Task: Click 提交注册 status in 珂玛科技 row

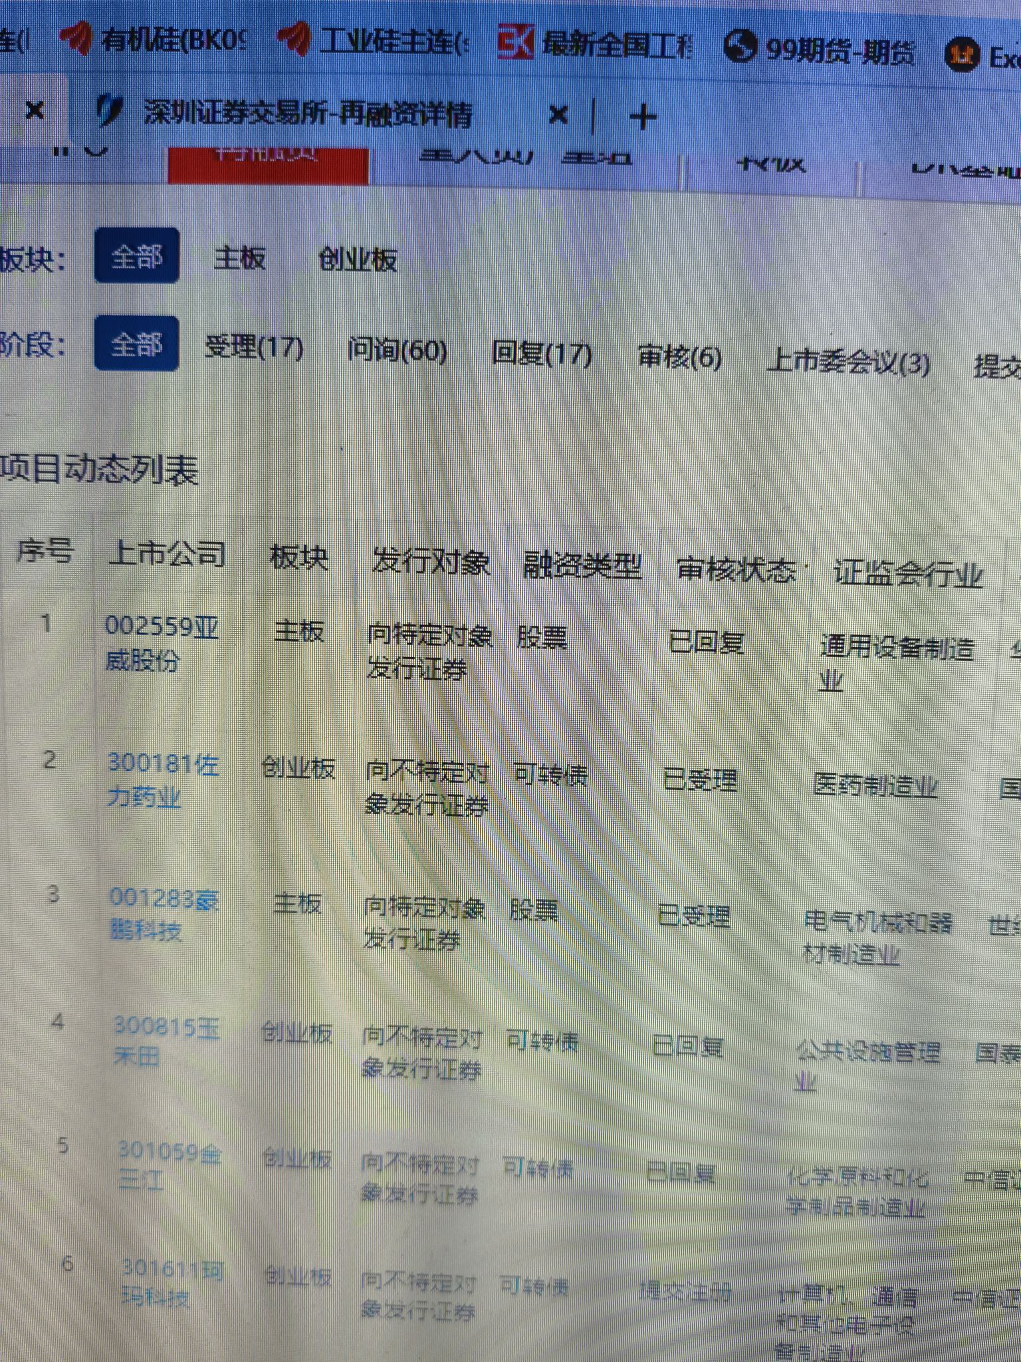Action: [685, 1291]
